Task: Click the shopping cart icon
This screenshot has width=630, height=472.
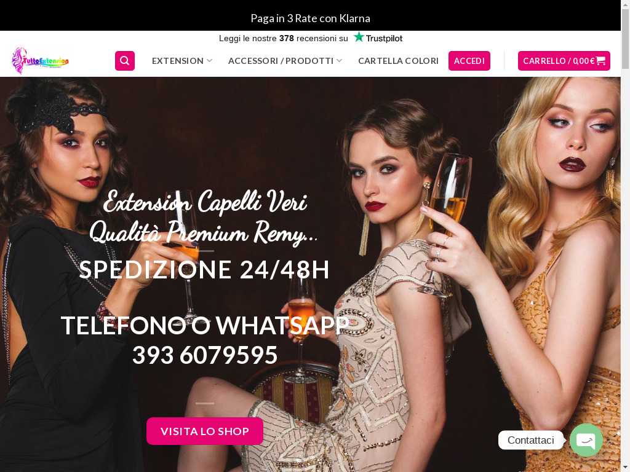Action: tap(600, 61)
